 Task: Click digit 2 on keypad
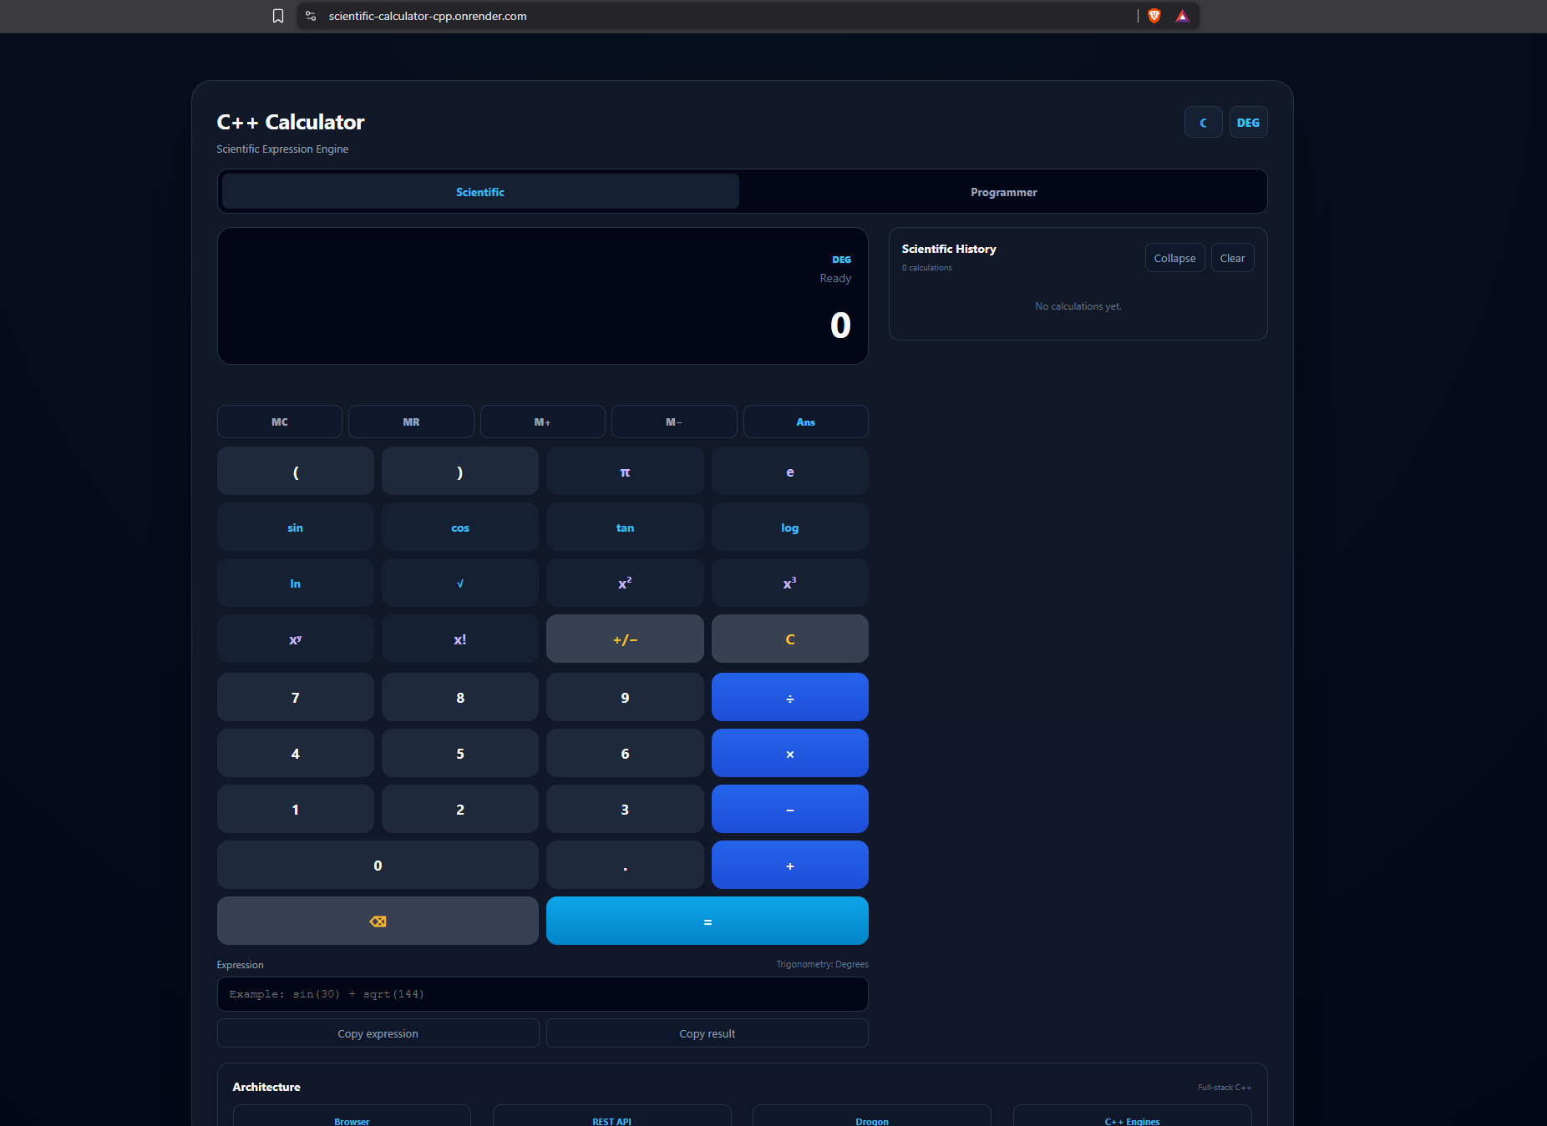pos(460,810)
